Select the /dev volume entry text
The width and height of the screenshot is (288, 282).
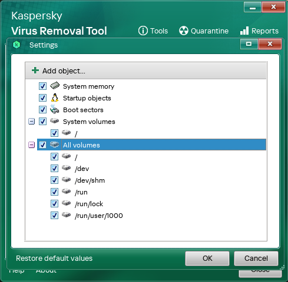(x=82, y=169)
